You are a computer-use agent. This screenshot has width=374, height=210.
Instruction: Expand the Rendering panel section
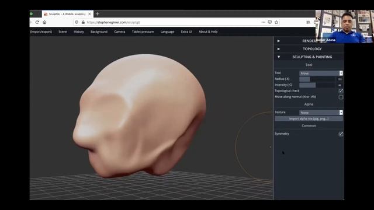coord(309,41)
